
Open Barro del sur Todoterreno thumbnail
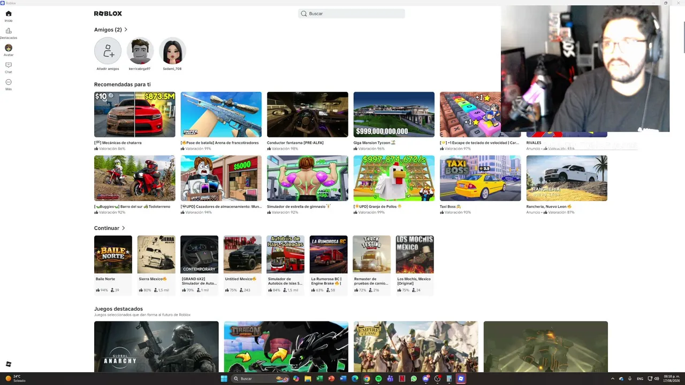click(135, 178)
